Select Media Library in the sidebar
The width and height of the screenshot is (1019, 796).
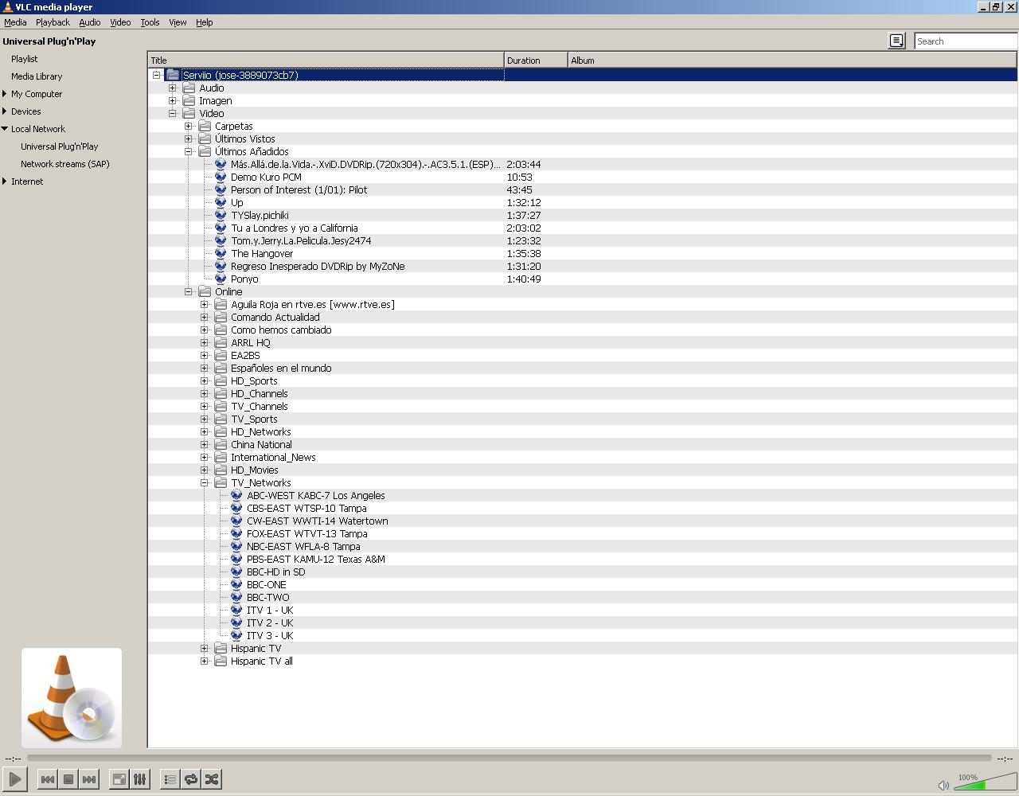tap(37, 76)
